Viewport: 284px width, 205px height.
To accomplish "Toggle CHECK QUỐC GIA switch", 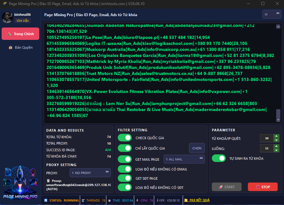I will [125, 138].
